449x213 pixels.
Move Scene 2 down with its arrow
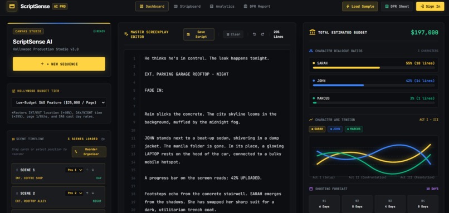(93, 193)
